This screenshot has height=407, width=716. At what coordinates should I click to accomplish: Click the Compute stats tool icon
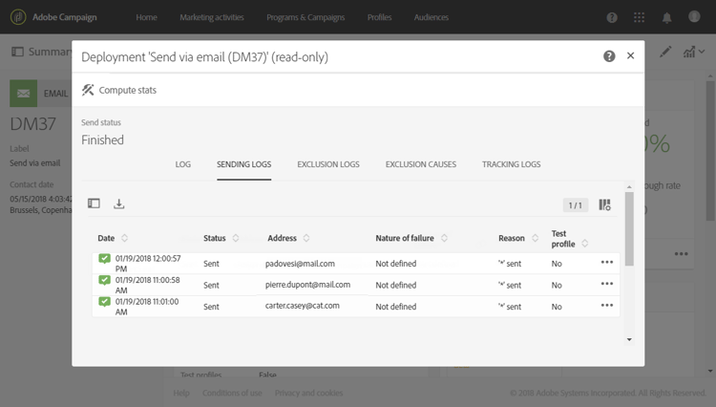coord(88,90)
